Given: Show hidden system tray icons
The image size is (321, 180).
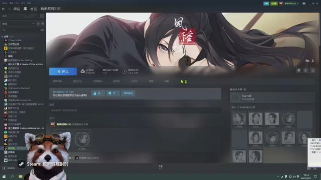Looking at the screenshot, I should 278,177.
